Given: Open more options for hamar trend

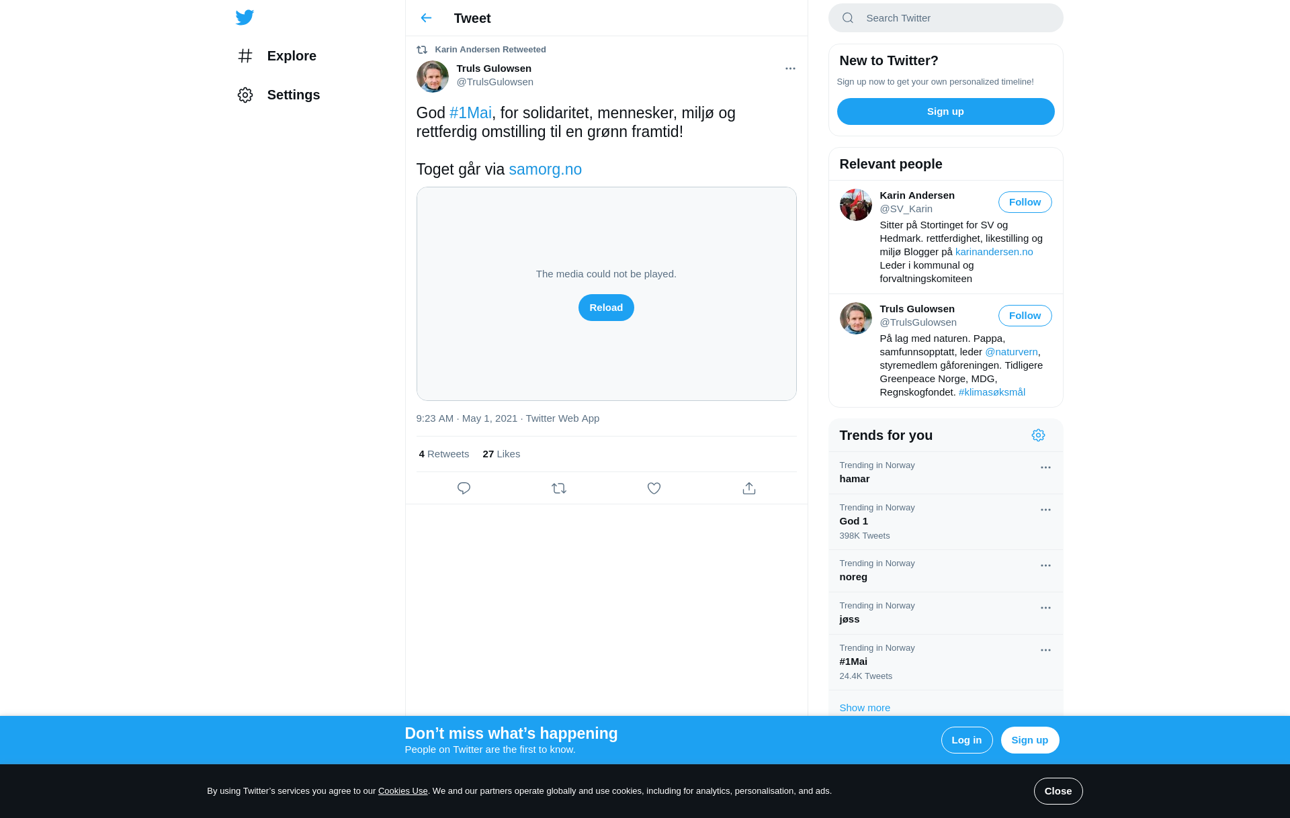Looking at the screenshot, I should coord(1045,467).
